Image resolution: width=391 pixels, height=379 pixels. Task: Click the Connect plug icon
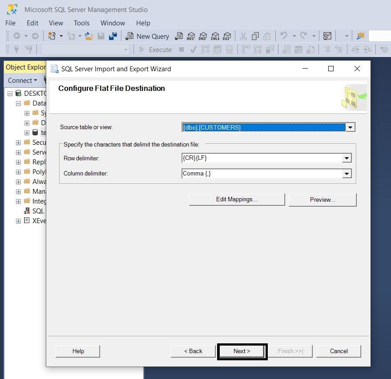(16, 49)
